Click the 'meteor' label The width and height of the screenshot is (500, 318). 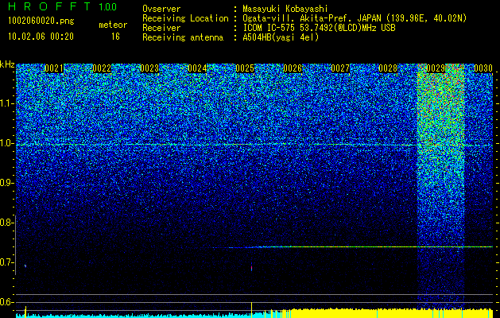113,25
